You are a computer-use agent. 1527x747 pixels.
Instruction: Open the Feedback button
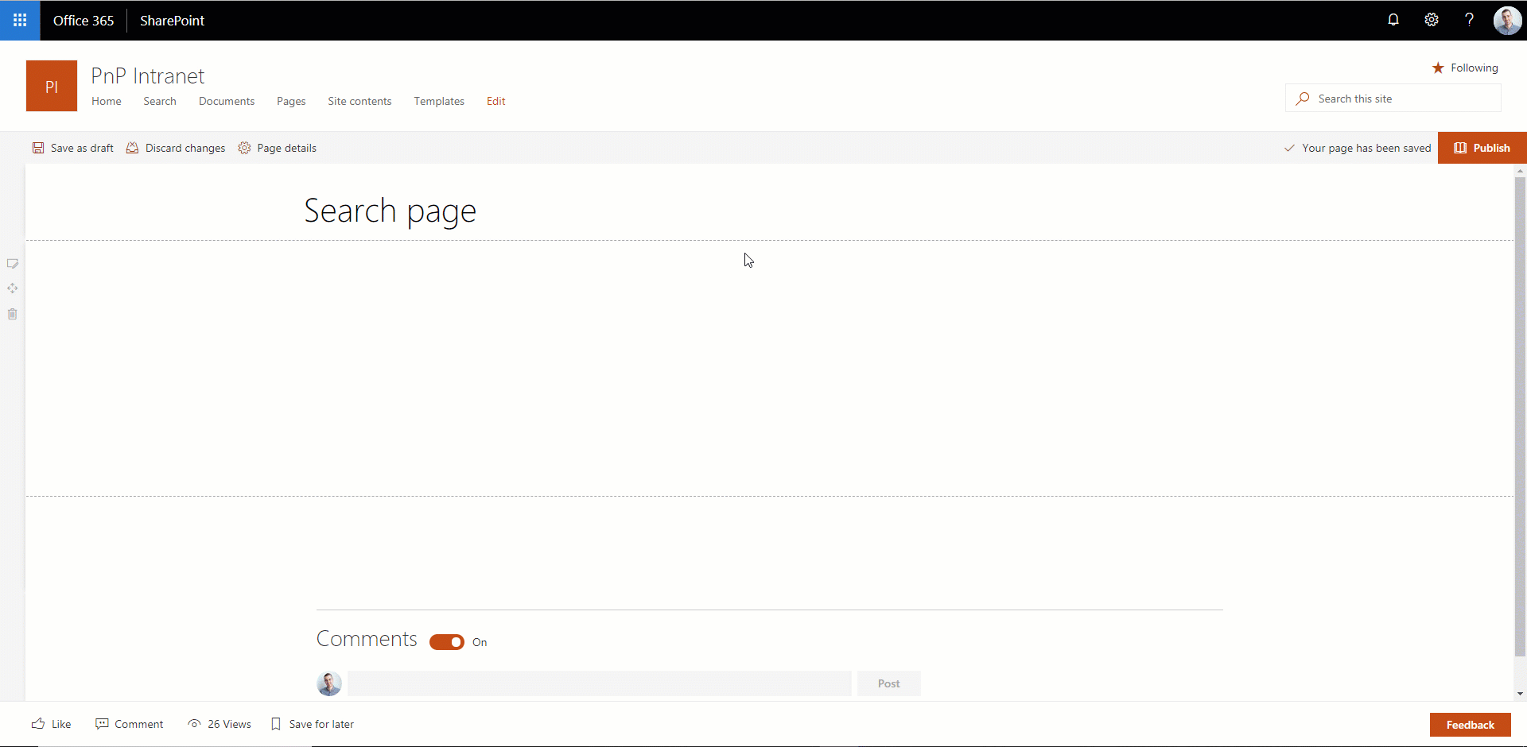tap(1471, 725)
